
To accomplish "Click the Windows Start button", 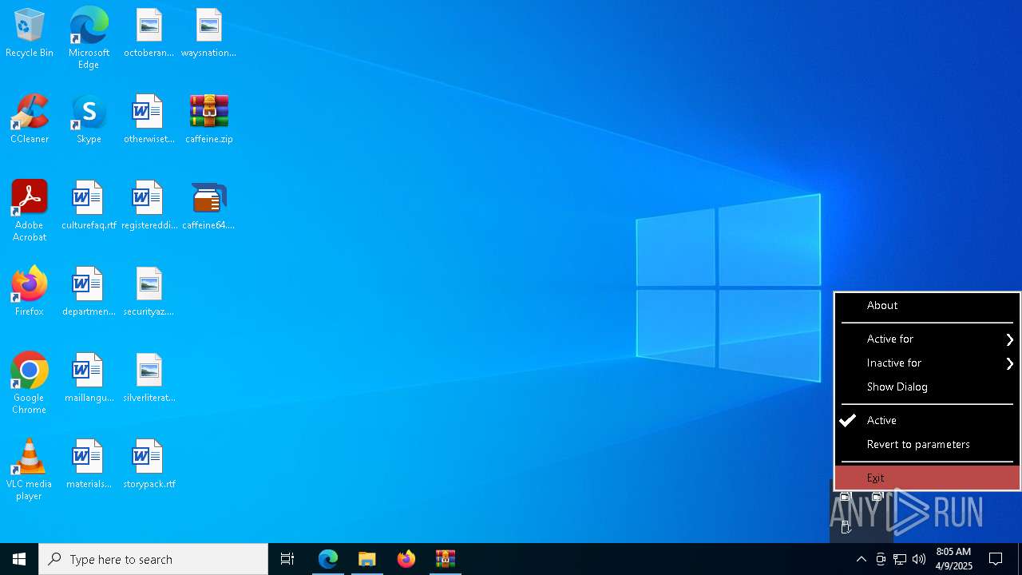I will [19, 559].
